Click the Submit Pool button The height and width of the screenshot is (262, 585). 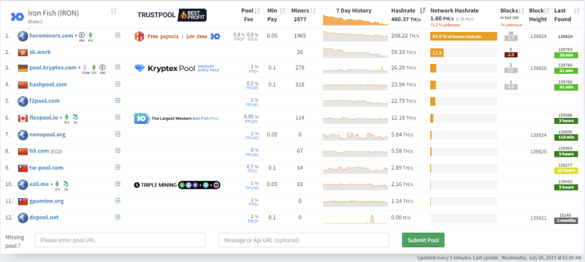(x=423, y=240)
